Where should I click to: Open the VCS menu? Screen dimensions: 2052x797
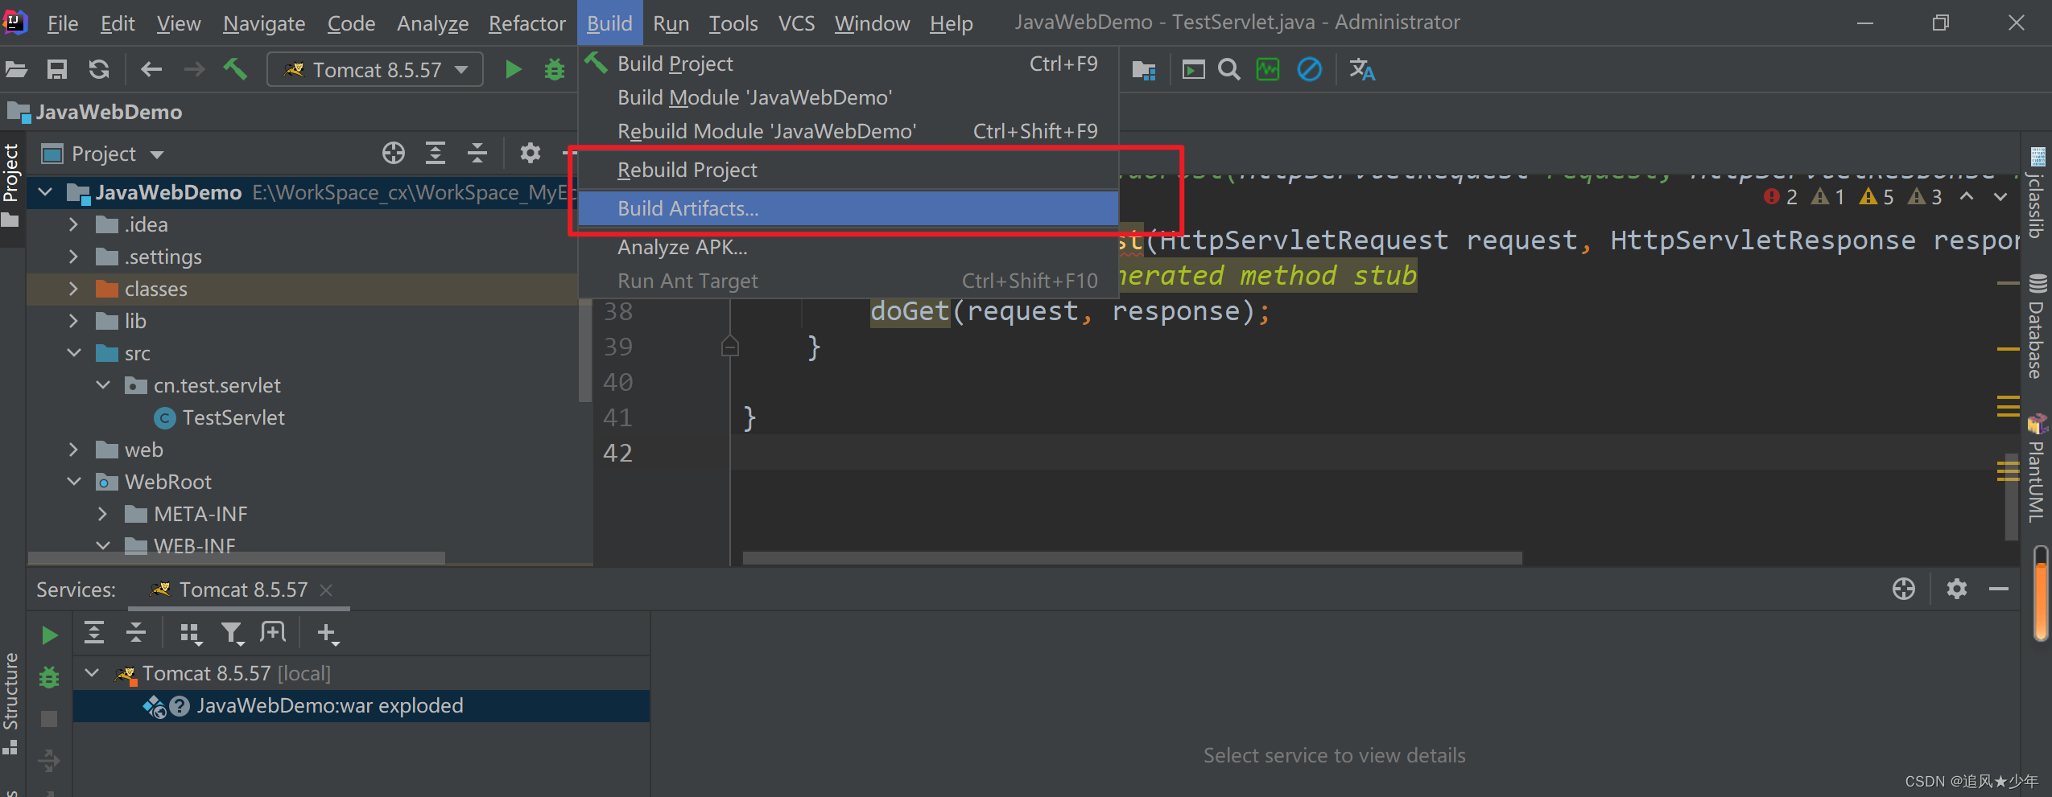click(x=796, y=23)
